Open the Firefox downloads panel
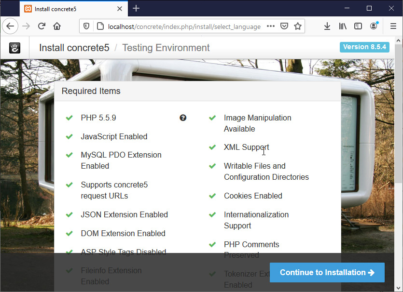Image resolution: width=403 pixels, height=292 pixels. (x=327, y=27)
